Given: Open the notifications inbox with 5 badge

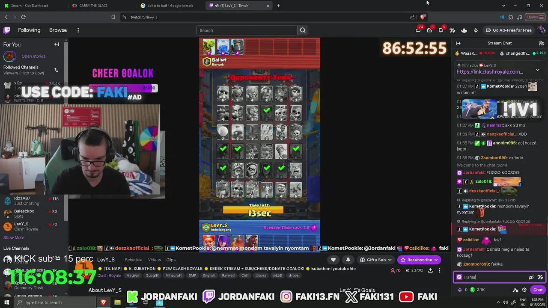Looking at the screenshot, I should coord(429,30).
